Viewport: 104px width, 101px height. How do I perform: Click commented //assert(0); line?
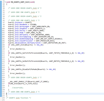pos(18,88)
